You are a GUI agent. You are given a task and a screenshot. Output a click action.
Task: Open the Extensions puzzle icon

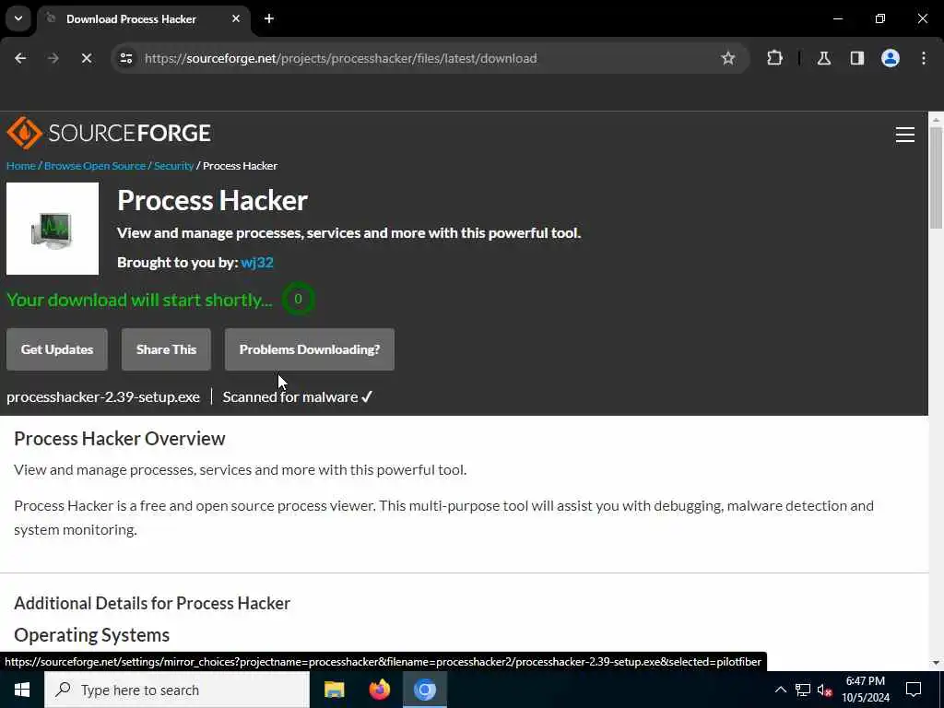coord(774,58)
